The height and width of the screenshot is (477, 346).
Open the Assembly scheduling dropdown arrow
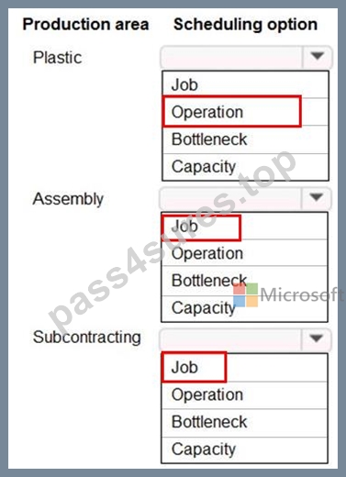[x=316, y=198]
